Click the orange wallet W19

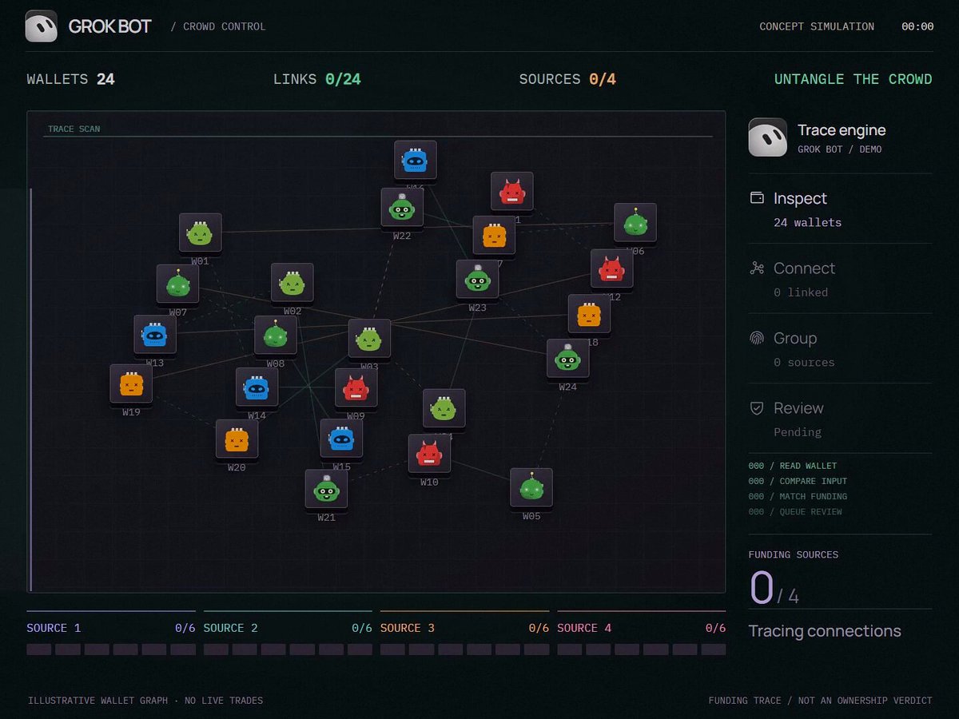(x=131, y=384)
